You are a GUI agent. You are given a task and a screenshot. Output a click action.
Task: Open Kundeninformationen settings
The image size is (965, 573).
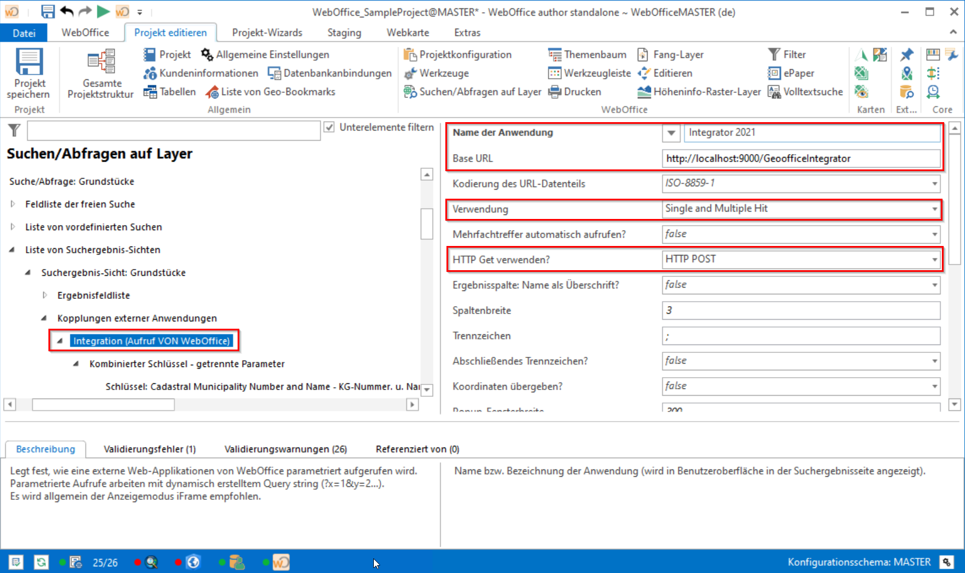click(150, 73)
